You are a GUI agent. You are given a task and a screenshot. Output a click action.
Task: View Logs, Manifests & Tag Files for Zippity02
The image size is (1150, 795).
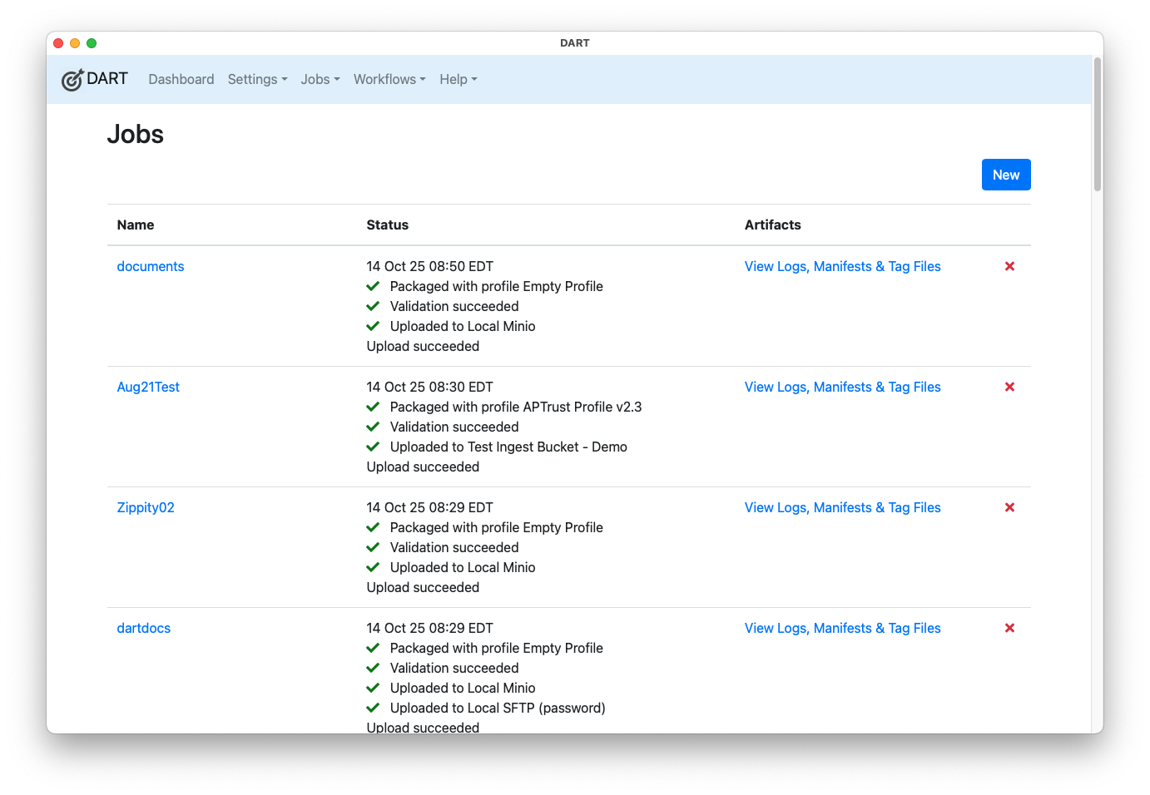click(842, 507)
